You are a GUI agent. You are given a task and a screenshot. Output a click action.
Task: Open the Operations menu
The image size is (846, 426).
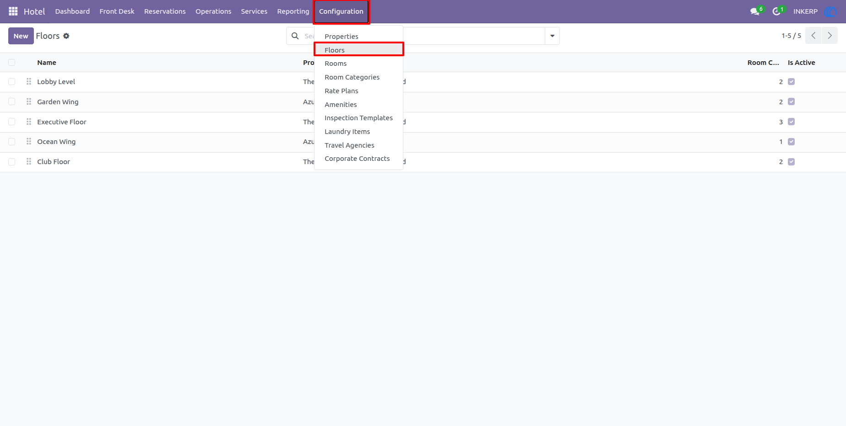click(x=213, y=11)
